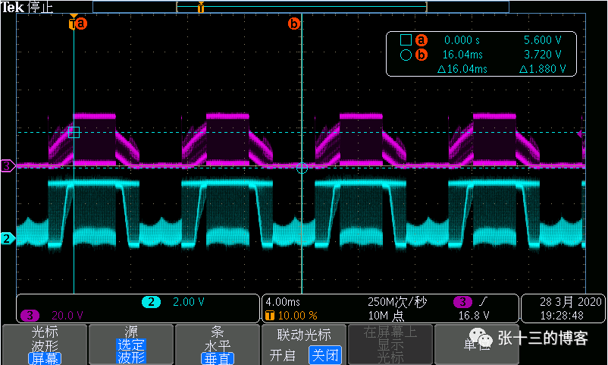Click the 10.00 % trigger position readout

(x=297, y=316)
